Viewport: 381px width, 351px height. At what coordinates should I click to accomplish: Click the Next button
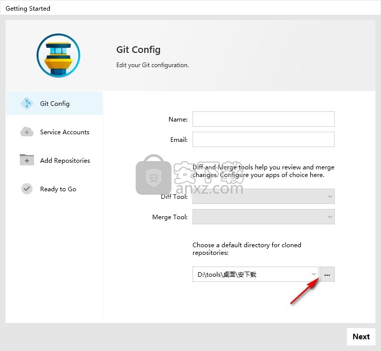point(361,337)
